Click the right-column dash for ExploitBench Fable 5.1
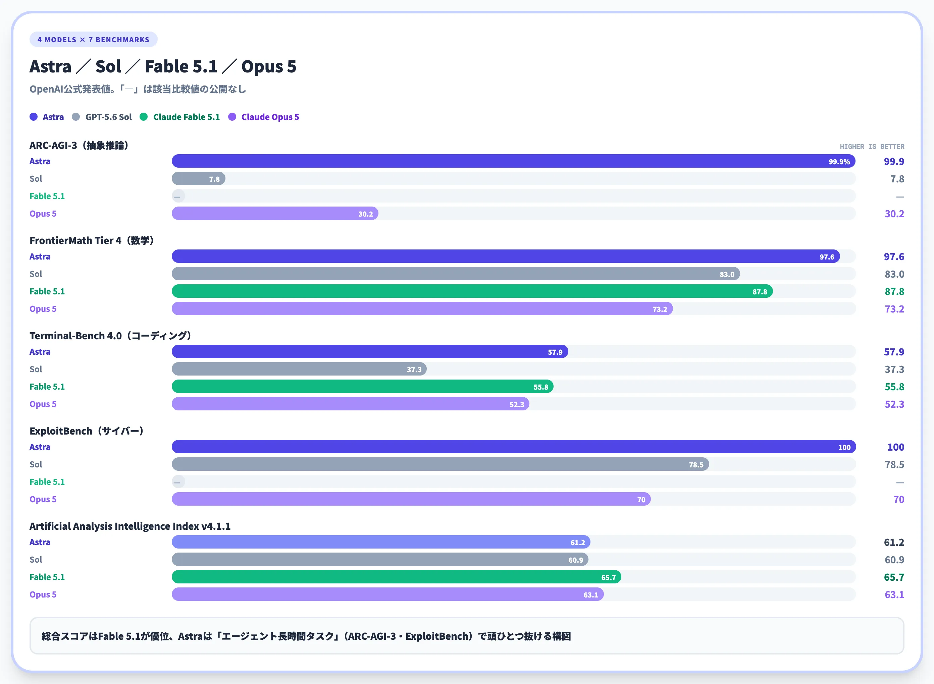Screen dimensions: 934x684 pos(900,482)
